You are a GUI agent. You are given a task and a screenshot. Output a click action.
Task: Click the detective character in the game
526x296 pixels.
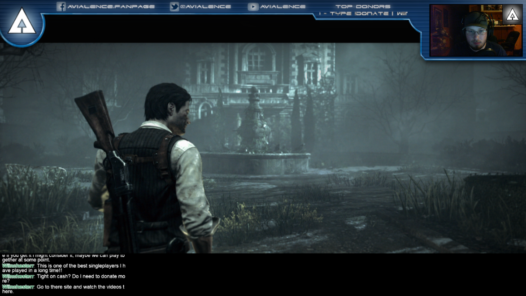pyautogui.click(x=148, y=168)
